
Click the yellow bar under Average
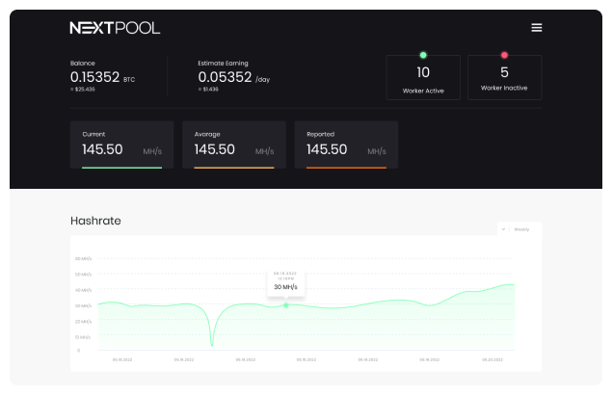click(x=234, y=168)
